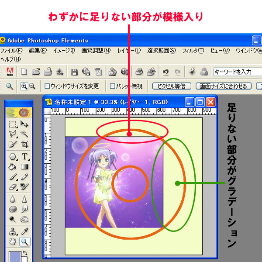Screen dimensions: 262x262
Task: Open the File Browser icon
Action: (x=48, y=72)
